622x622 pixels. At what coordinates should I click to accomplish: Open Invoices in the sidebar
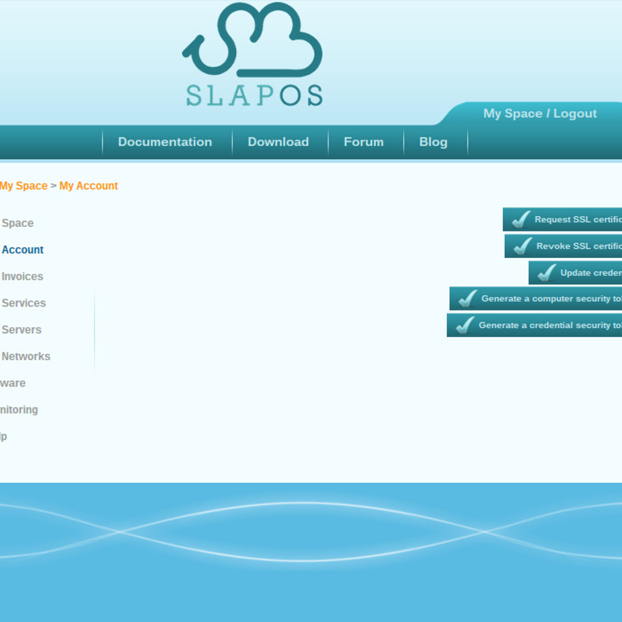click(22, 276)
